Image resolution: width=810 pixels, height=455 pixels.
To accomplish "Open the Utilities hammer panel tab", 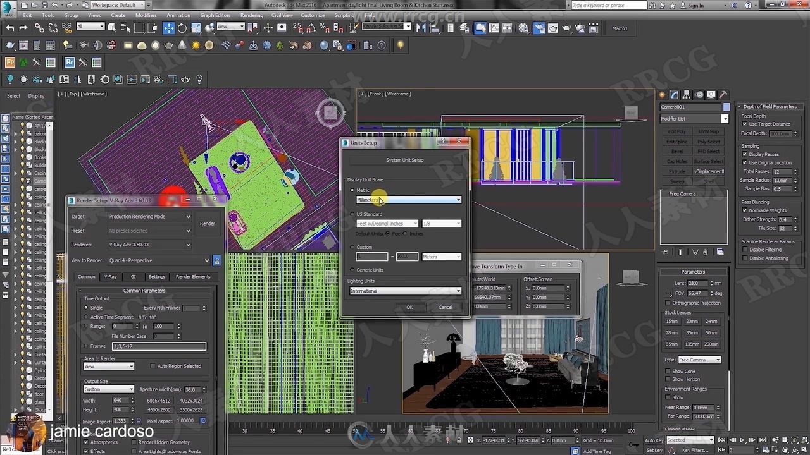I will [723, 94].
